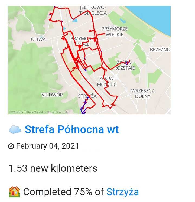Click the OLIWA label on the map

click(38, 40)
